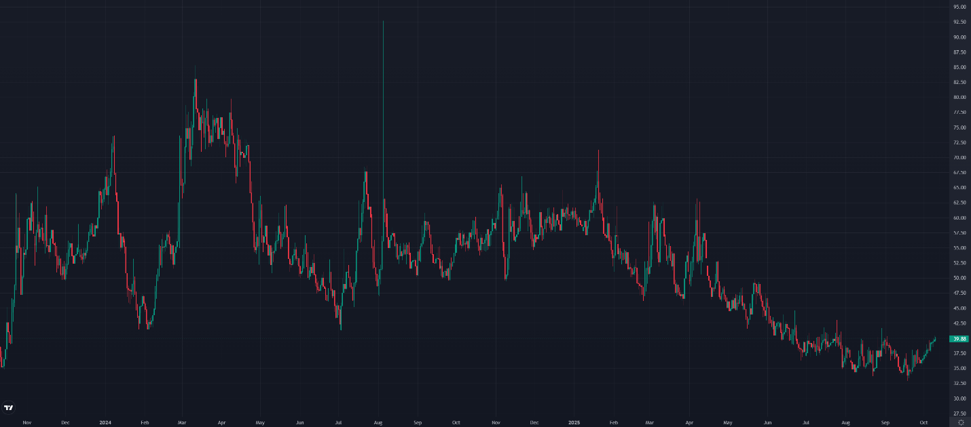The height and width of the screenshot is (427, 971).
Task: Click the last Oct label near right edge
Action: pyautogui.click(x=923, y=422)
